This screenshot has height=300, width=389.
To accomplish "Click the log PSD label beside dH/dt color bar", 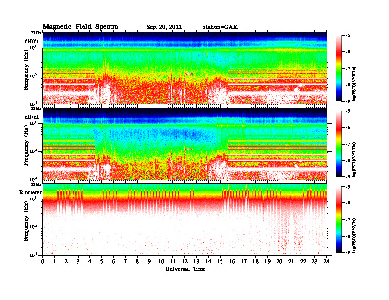I will click(354, 84).
